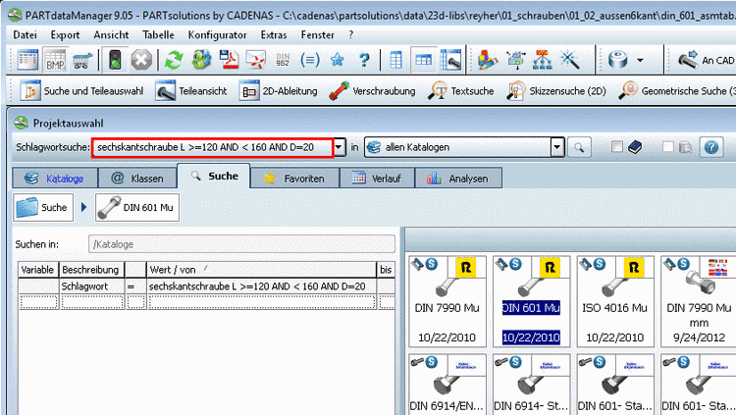Click the PDF envelope mail icon
The image size is (736, 415).
[256, 60]
